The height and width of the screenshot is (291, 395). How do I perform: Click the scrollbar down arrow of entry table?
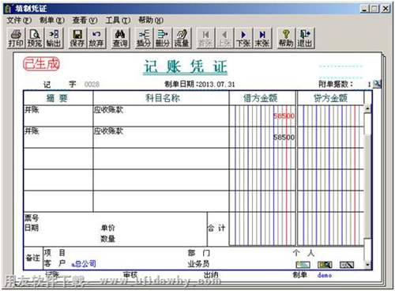pyautogui.click(x=367, y=264)
